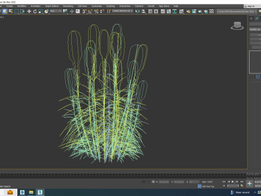Open the Time Configuration icon
This screenshot has height=196, width=261.
pos(242,186)
